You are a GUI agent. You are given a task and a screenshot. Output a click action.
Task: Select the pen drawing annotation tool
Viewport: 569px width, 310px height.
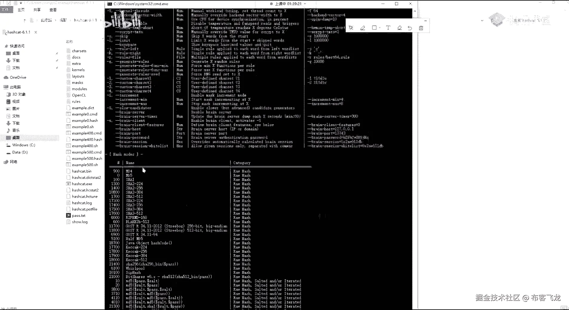click(362, 28)
